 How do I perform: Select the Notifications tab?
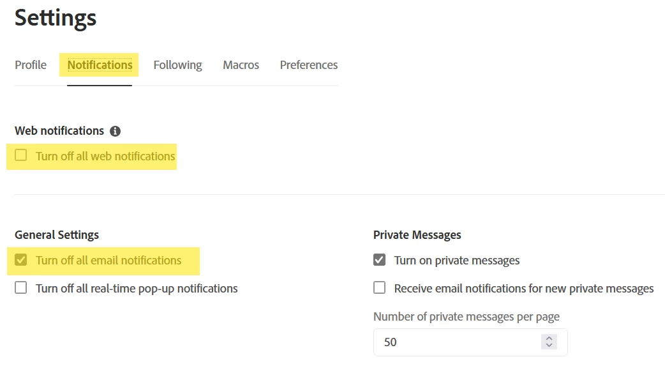click(100, 65)
